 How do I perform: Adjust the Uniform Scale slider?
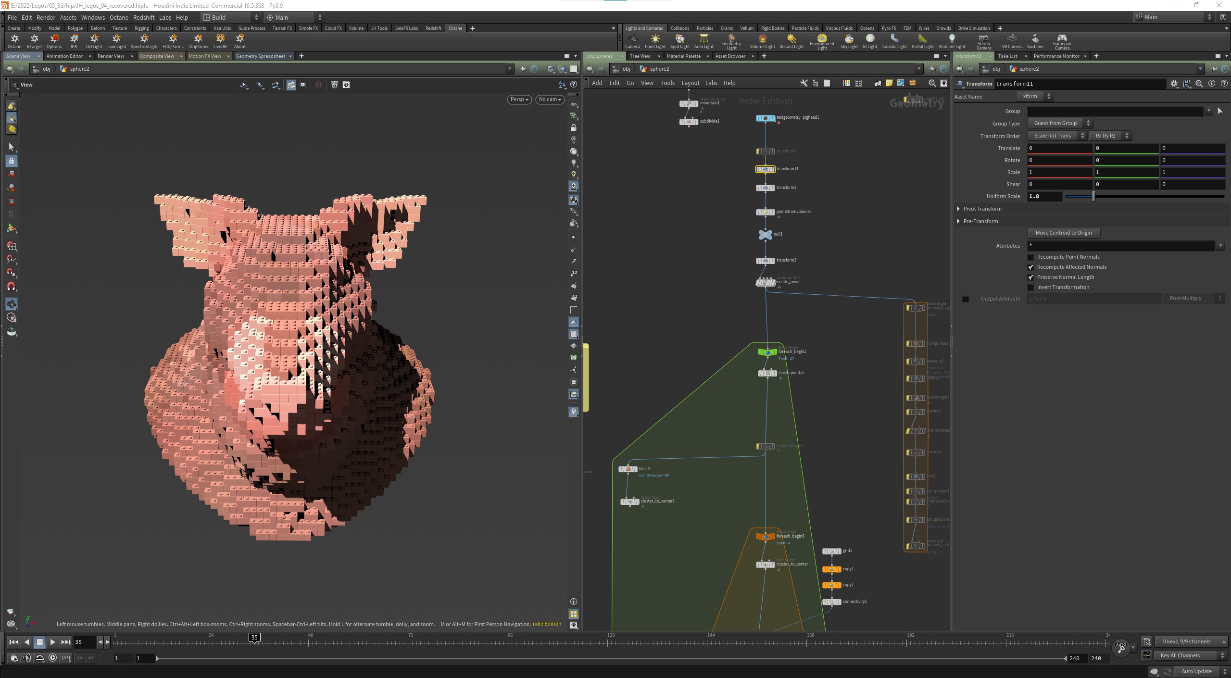point(1144,197)
